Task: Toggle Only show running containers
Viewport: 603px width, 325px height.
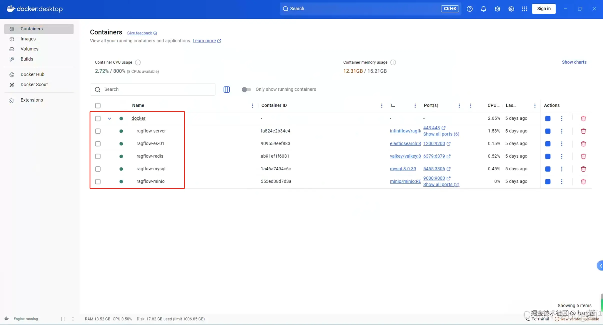Action: point(246,89)
